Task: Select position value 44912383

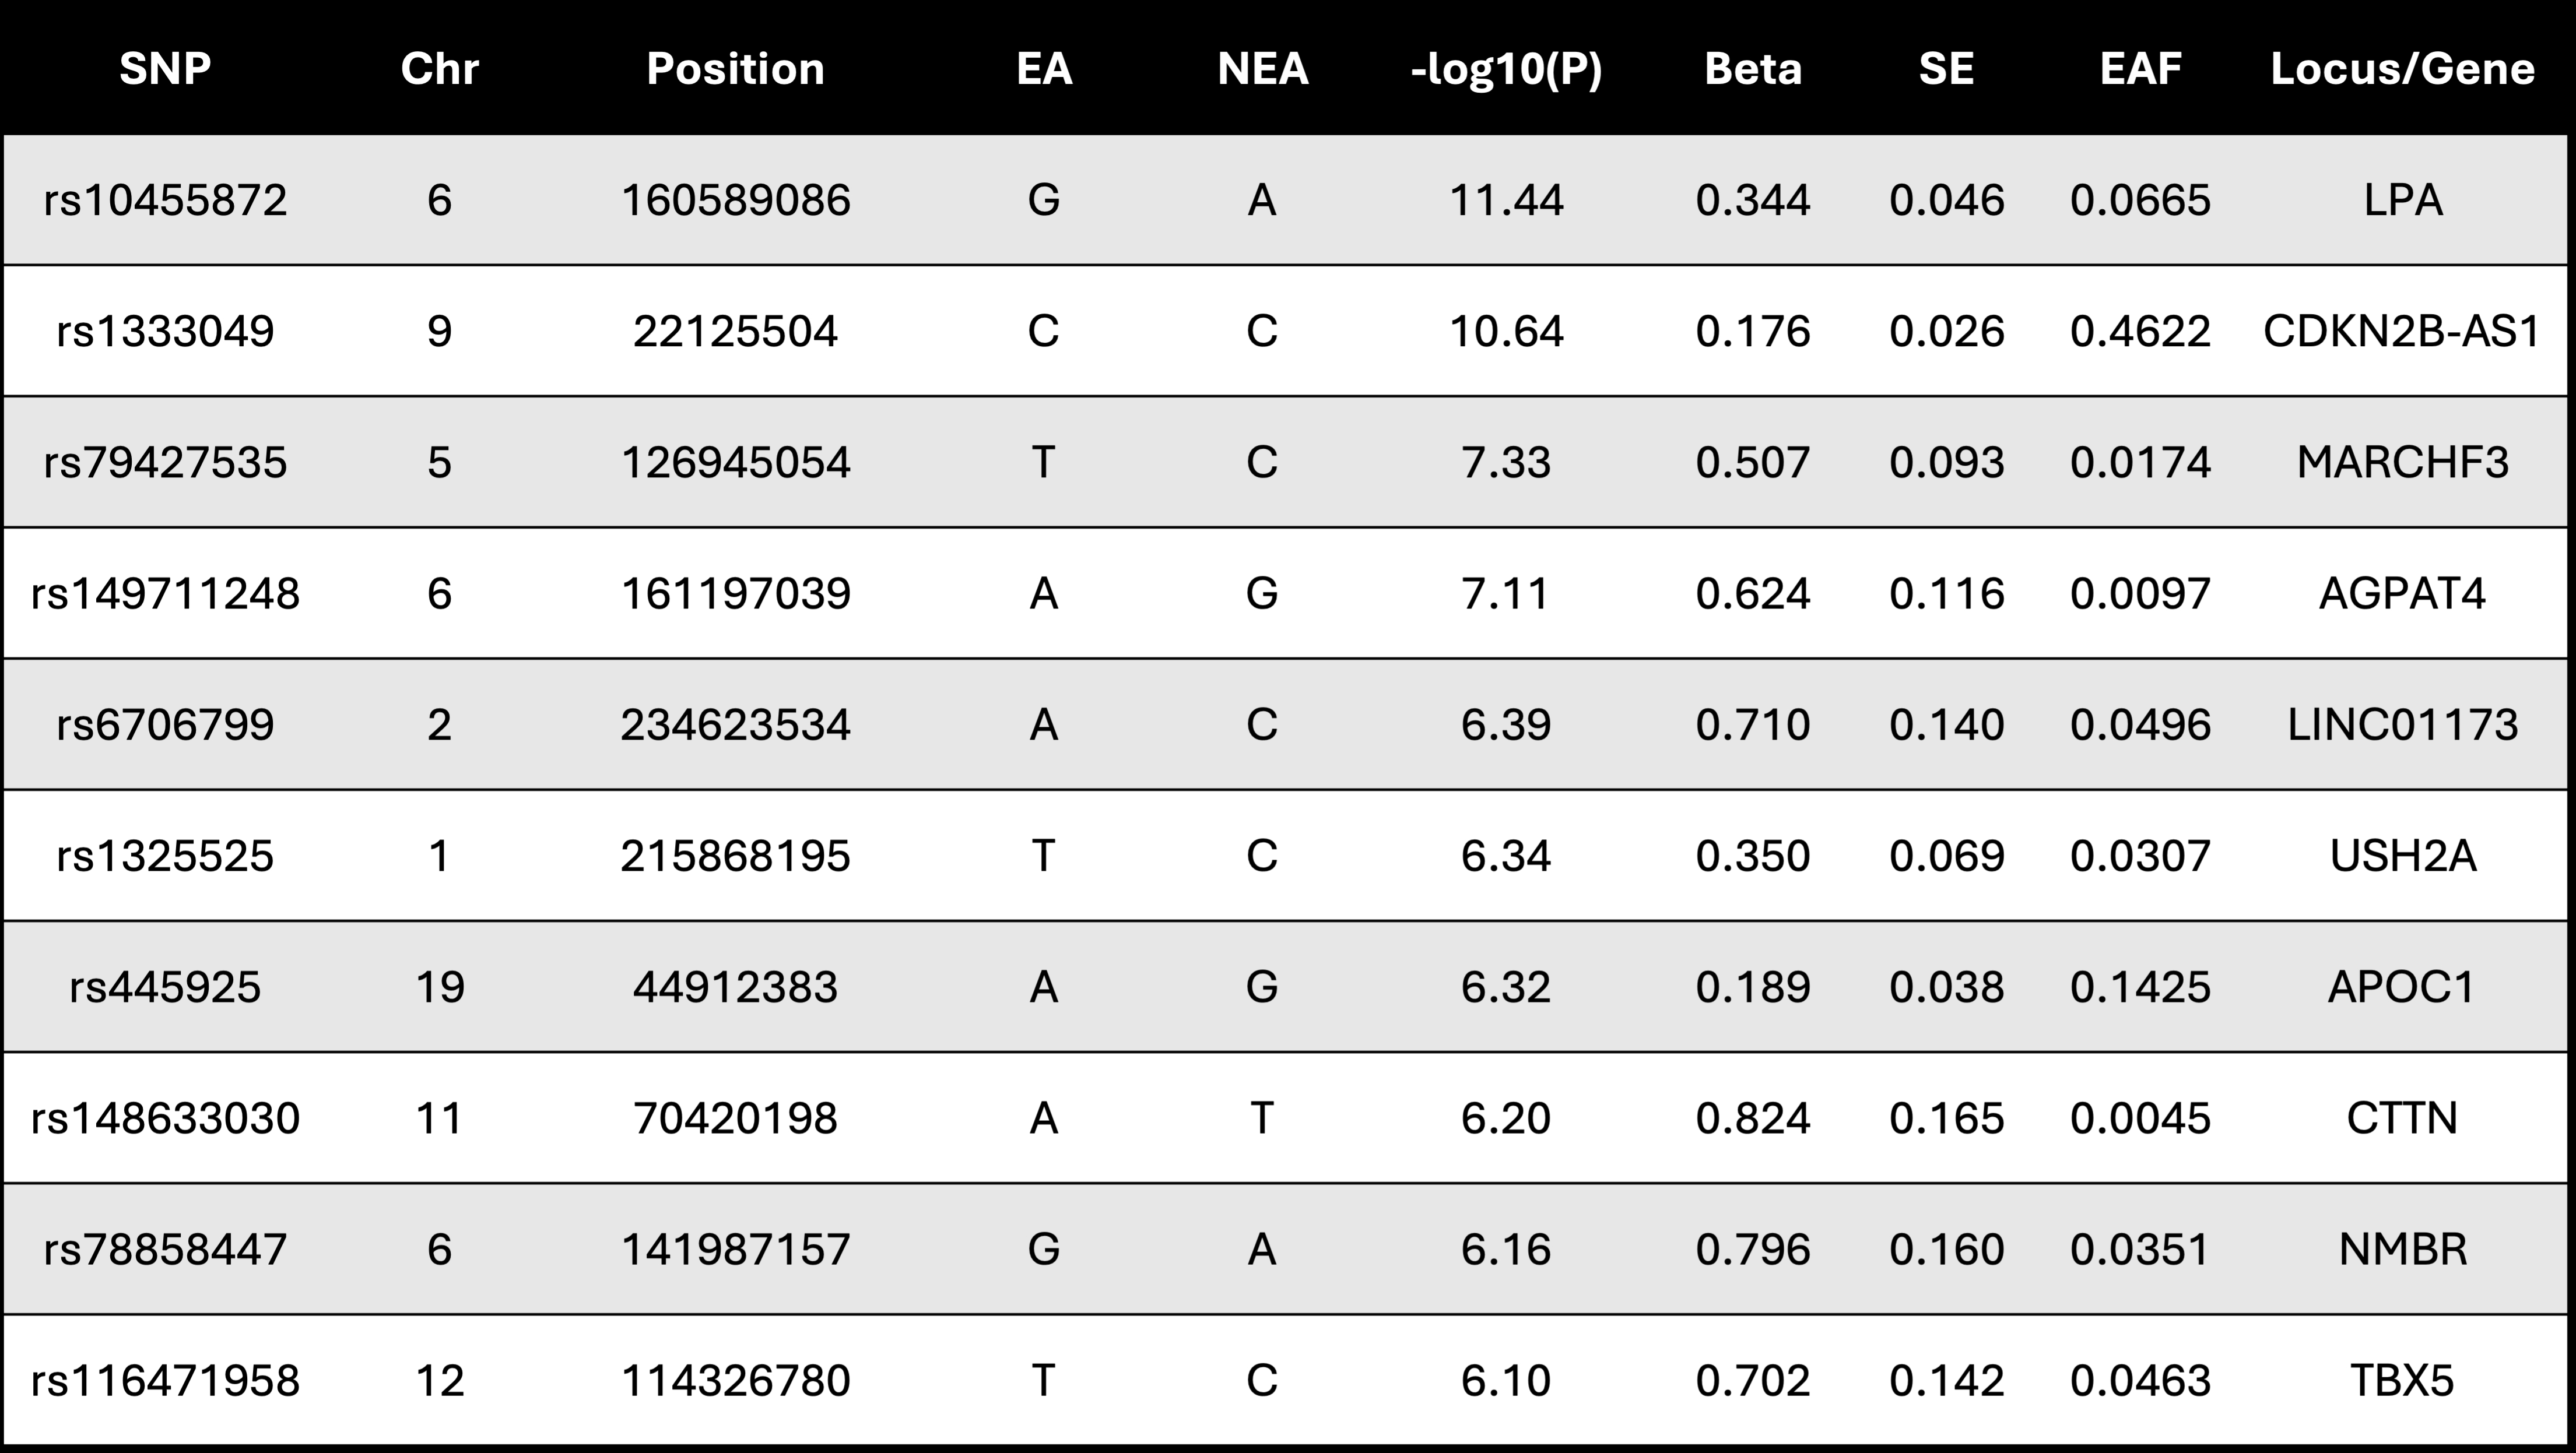Action: click(x=735, y=986)
